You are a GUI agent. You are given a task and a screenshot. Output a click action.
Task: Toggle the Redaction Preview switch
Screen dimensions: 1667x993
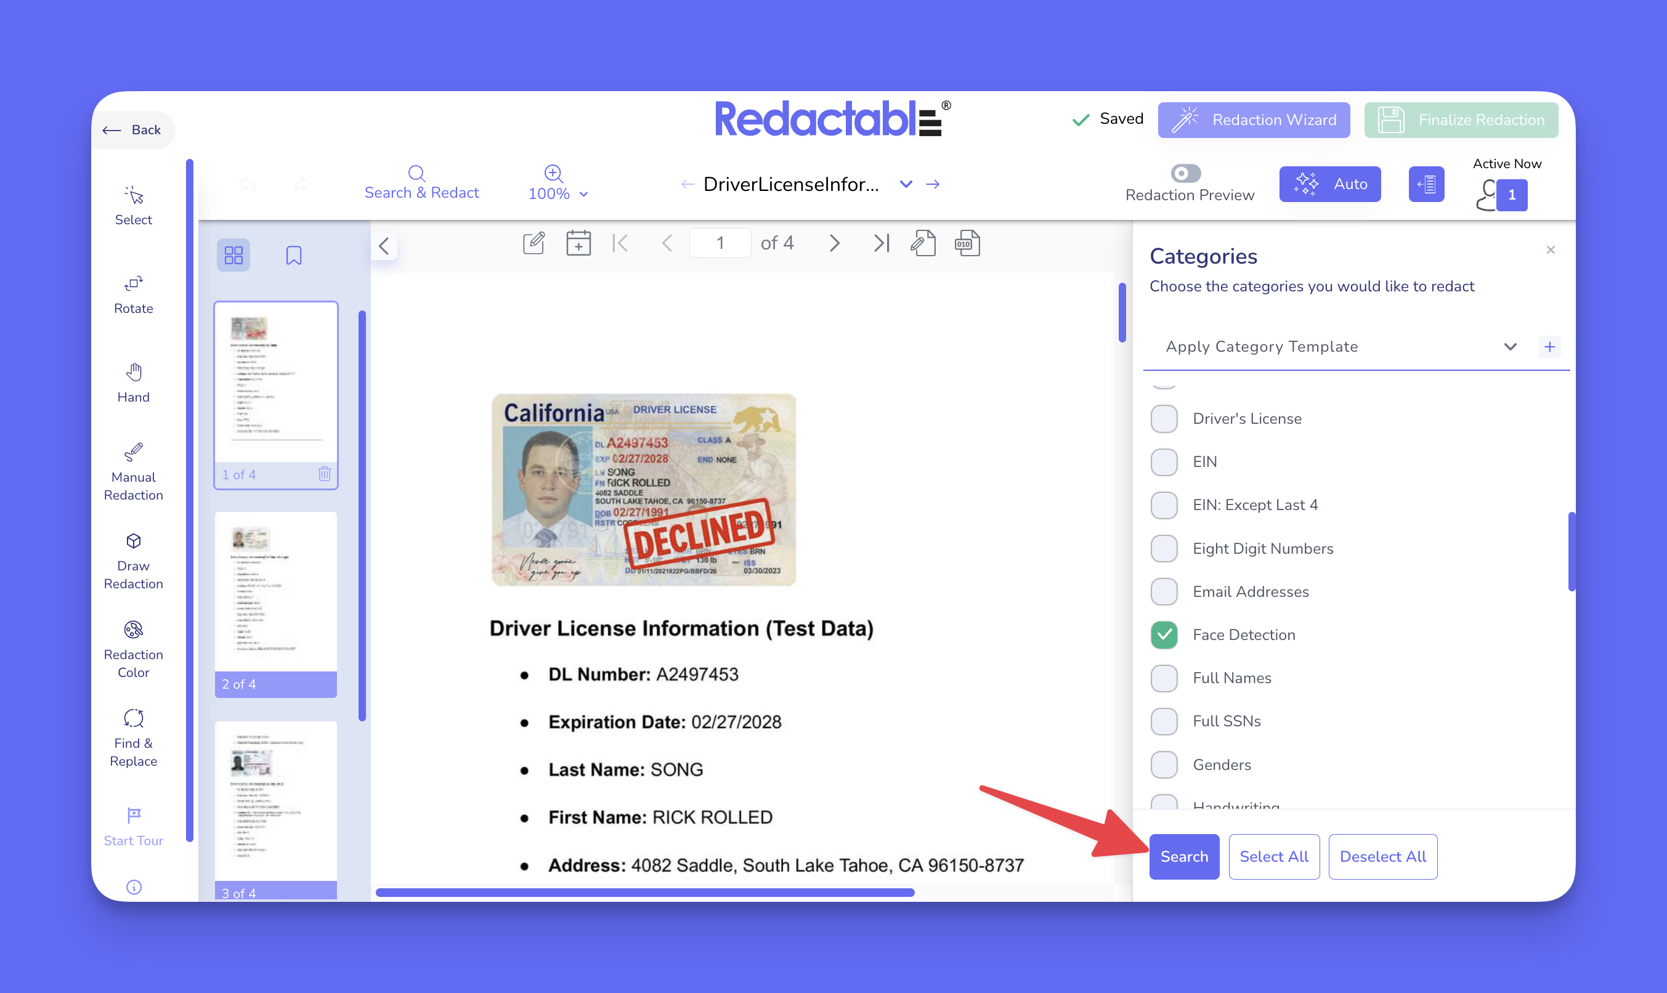coord(1185,174)
